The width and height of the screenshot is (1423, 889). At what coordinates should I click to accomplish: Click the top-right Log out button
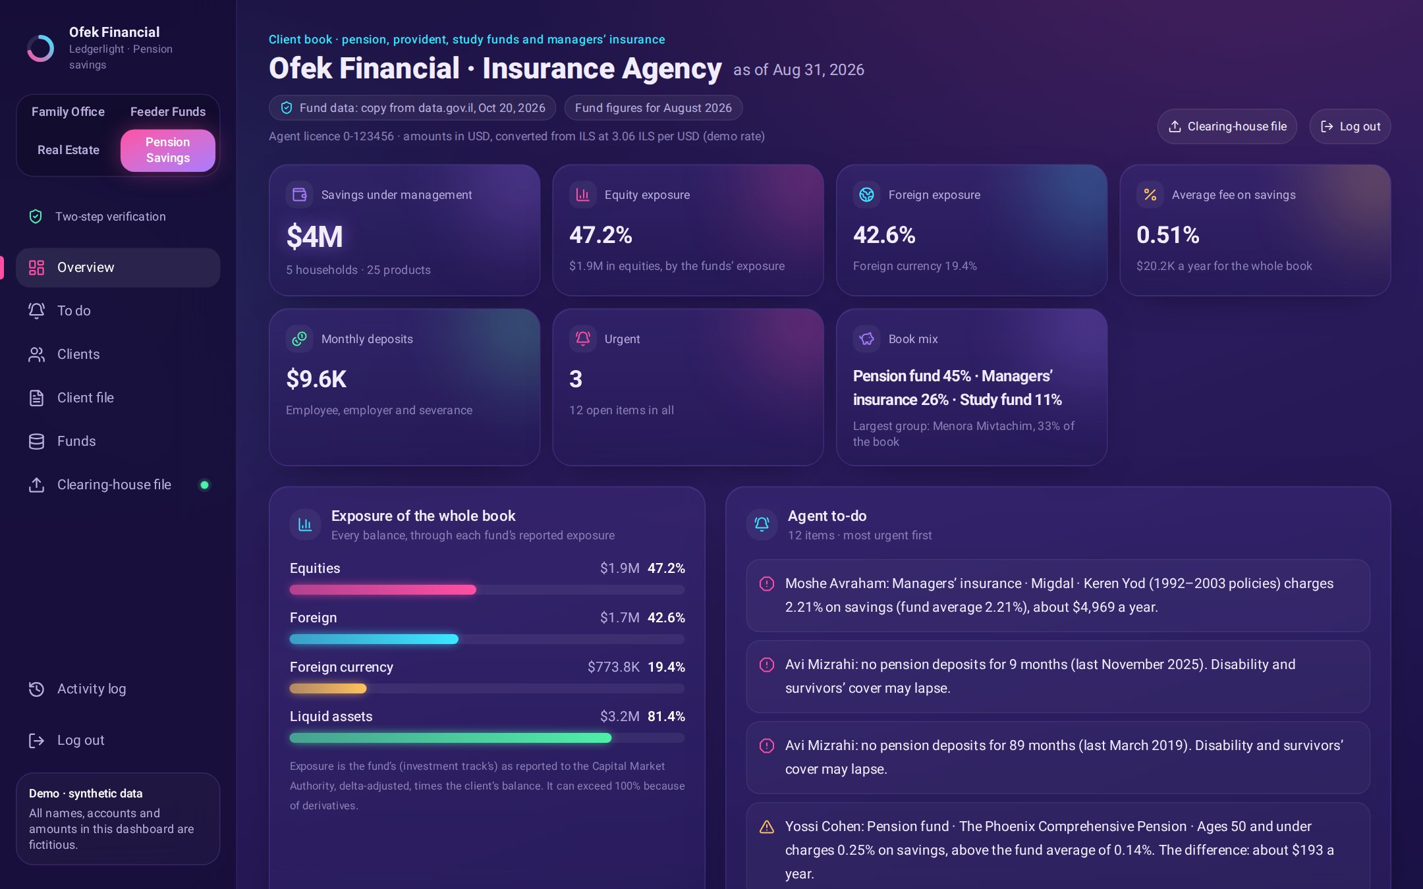point(1350,126)
